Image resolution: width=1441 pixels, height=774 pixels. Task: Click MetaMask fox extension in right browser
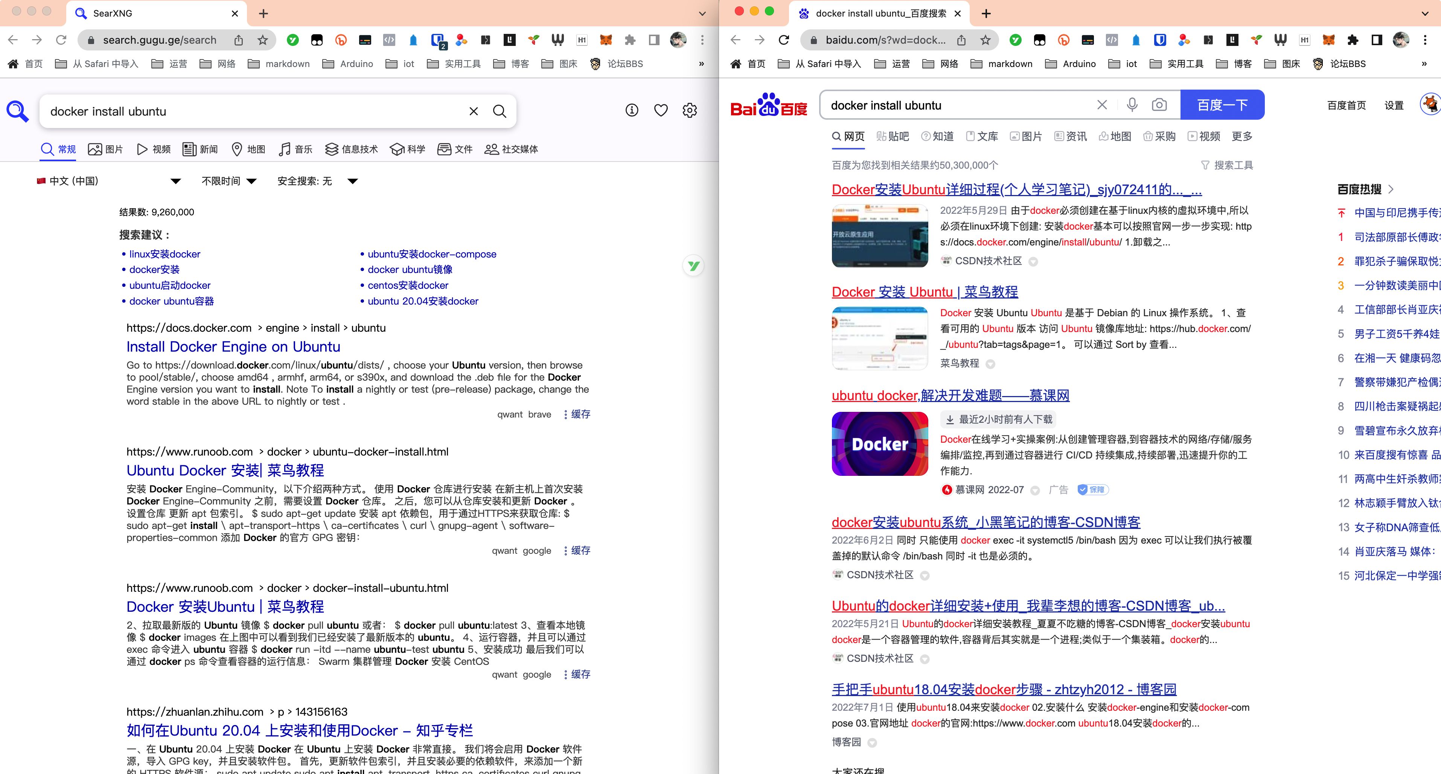tap(1328, 40)
